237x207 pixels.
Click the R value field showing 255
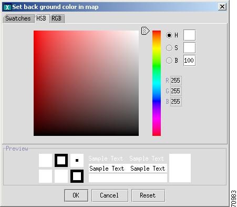176,81
